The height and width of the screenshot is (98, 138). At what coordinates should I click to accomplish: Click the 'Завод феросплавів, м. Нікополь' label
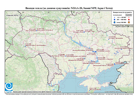click(x=92, y=63)
